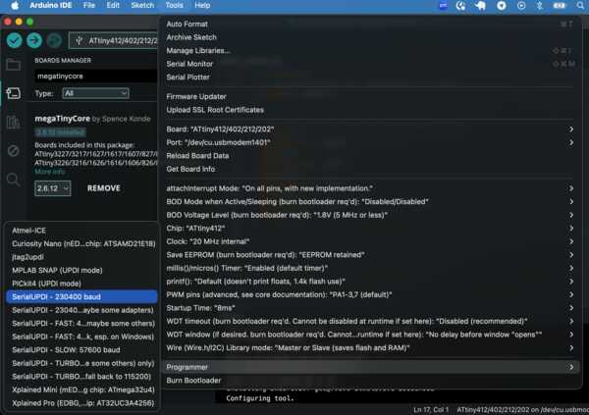Choose Reload Board Data menu item
This screenshot has height=415, width=589.
pos(370,156)
